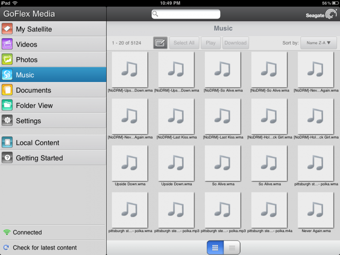This screenshot has width=340, height=255.
Task: Open the Getting Started help icon
Action: pyautogui.click(x=7, y=158)
